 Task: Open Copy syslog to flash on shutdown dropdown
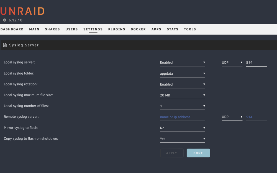tap(183, 139)
